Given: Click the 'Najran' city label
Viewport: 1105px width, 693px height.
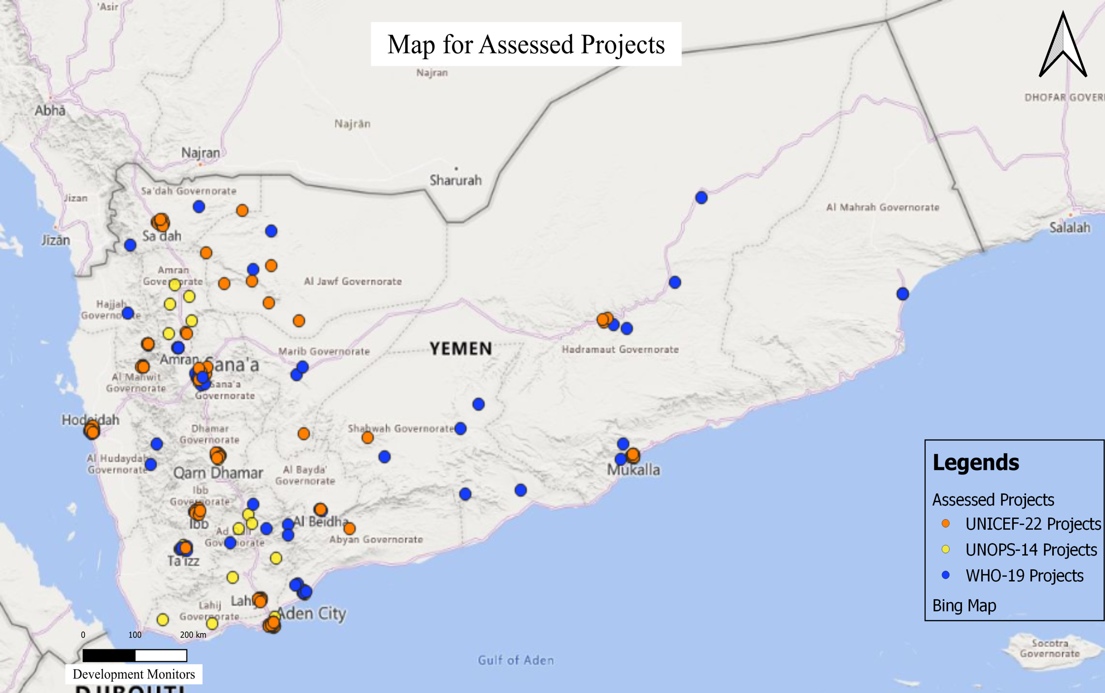Looking at the screenshot, I should click(200, 153).
